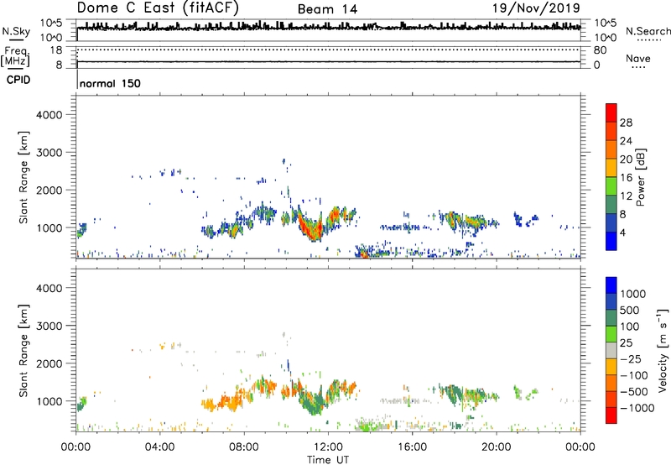Select the 'Power [dB]' color bar title
This screenshot has width=671, height=465.
point(640,177)
